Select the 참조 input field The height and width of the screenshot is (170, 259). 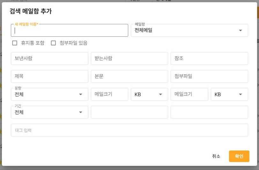click(209, 58)
